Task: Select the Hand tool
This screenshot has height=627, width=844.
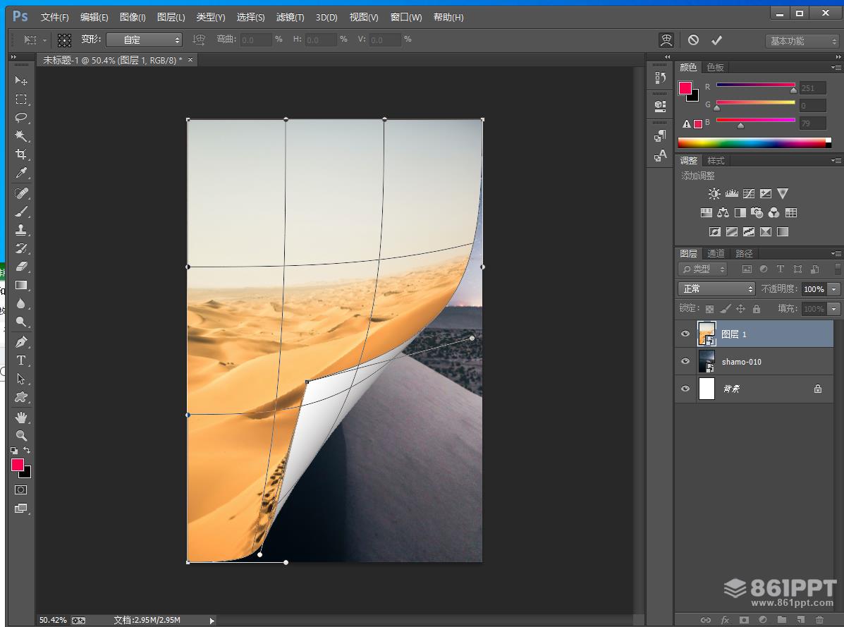Action: tap(21, 418)
